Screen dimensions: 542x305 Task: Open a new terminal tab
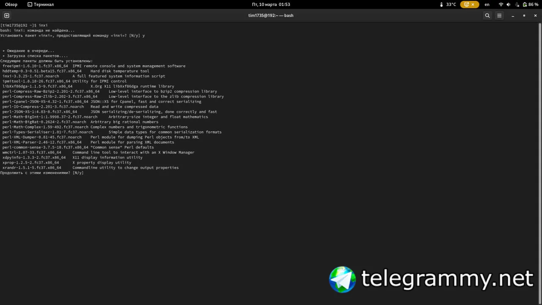click(7, 16)
